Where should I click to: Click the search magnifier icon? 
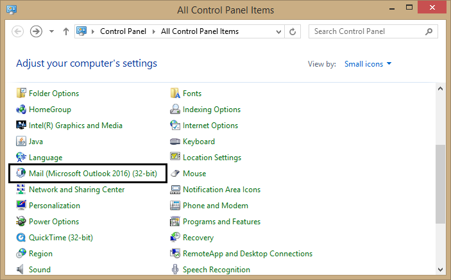429,31
